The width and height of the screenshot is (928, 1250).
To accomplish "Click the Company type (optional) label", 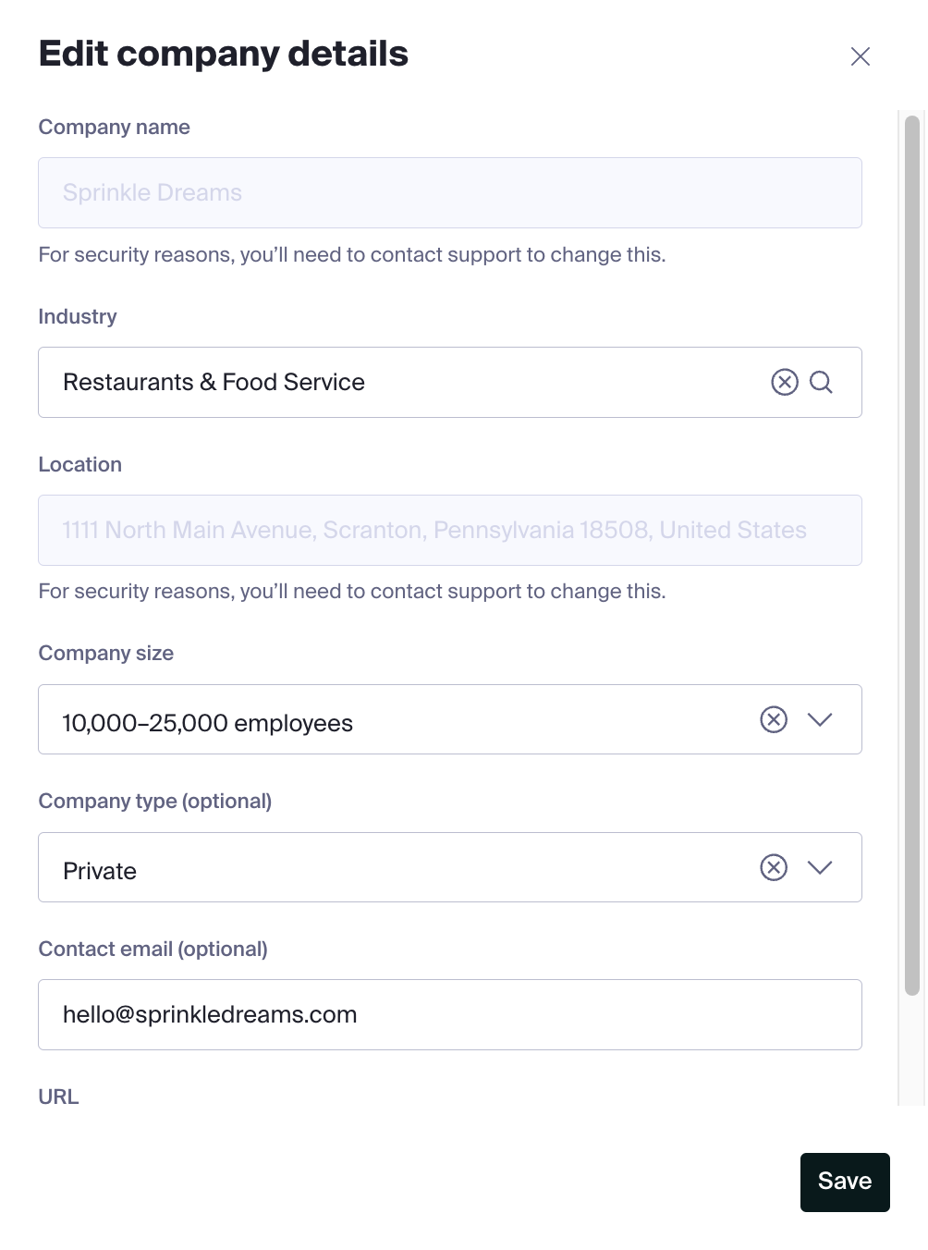I will [155, 801].
